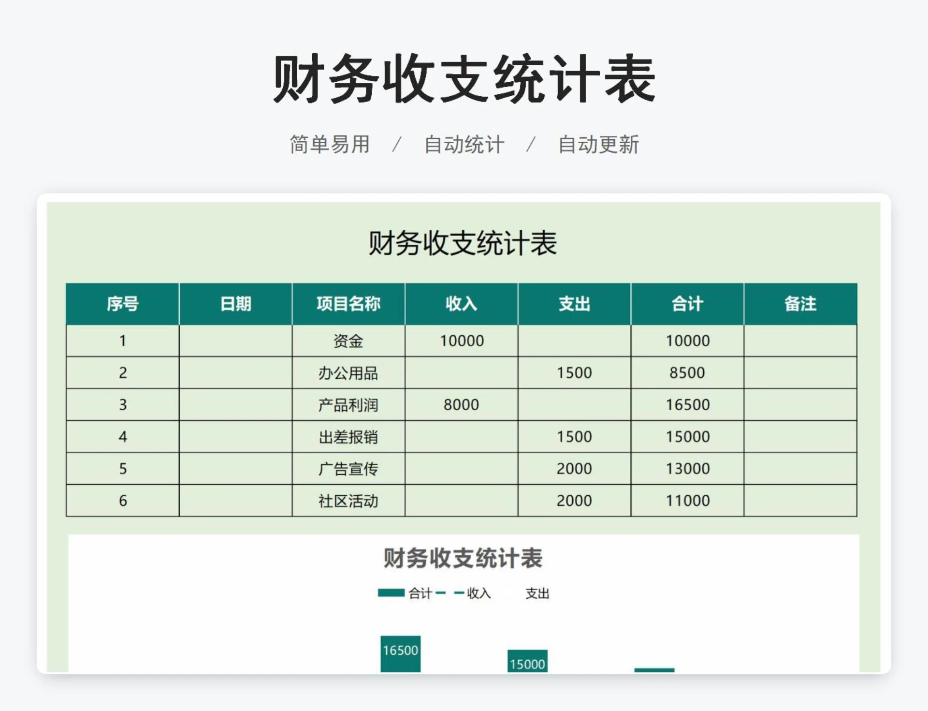Select the 资金 project cell in row 1
This screenshot has height=711, width=928.
(348, 341)
